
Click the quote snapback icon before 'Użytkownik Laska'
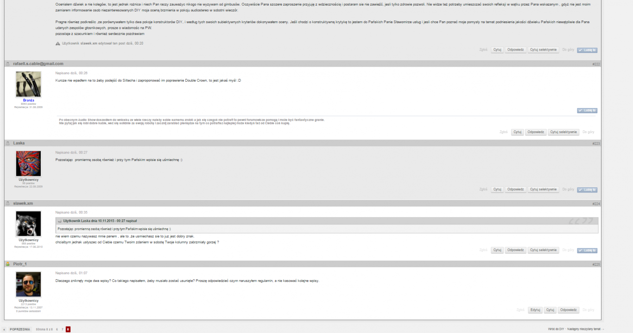pos(60,221)
